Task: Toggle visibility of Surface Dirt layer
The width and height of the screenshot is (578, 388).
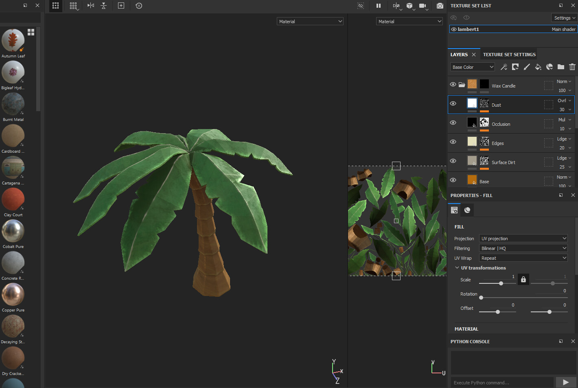Action: [x=453, y=161]
